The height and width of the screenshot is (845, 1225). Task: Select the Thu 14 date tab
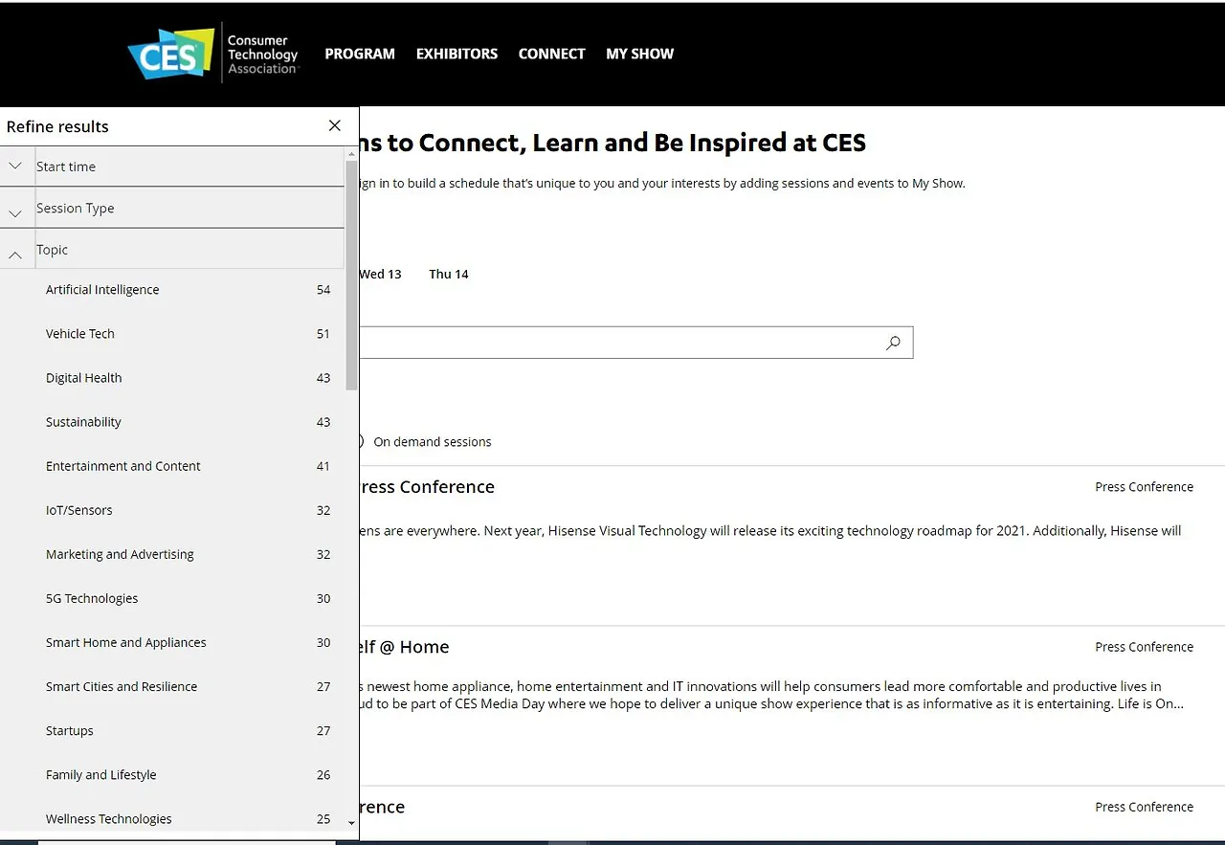tap(449, 274)
